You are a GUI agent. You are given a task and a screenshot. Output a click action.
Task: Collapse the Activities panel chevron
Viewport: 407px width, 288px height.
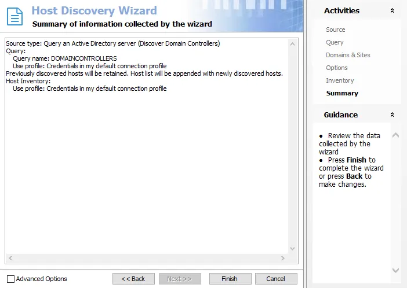pos(392,10)
